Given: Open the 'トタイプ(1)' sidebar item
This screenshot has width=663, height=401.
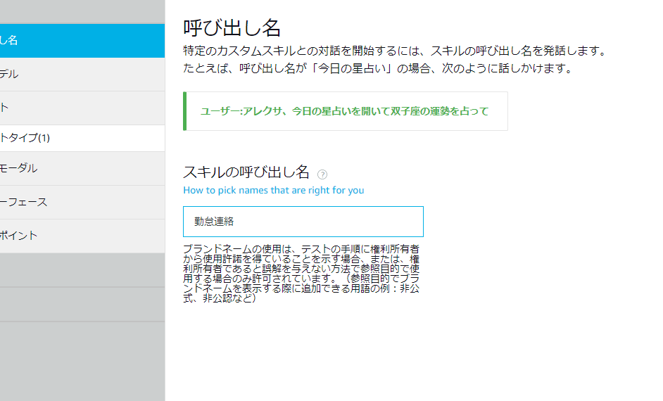Looking at the screenshot, I should (82, 138).
